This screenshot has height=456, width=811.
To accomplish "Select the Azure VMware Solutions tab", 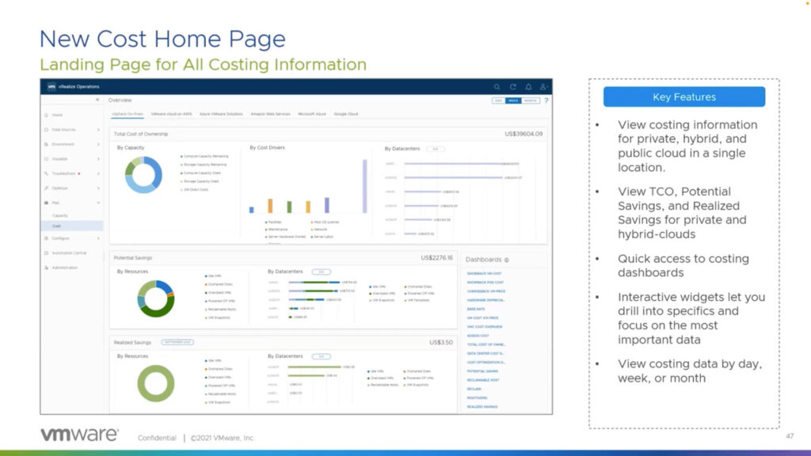I will coord(221,114).
